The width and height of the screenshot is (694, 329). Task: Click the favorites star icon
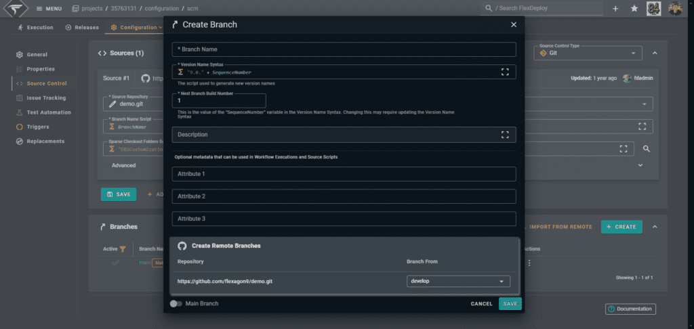point(634,8)
